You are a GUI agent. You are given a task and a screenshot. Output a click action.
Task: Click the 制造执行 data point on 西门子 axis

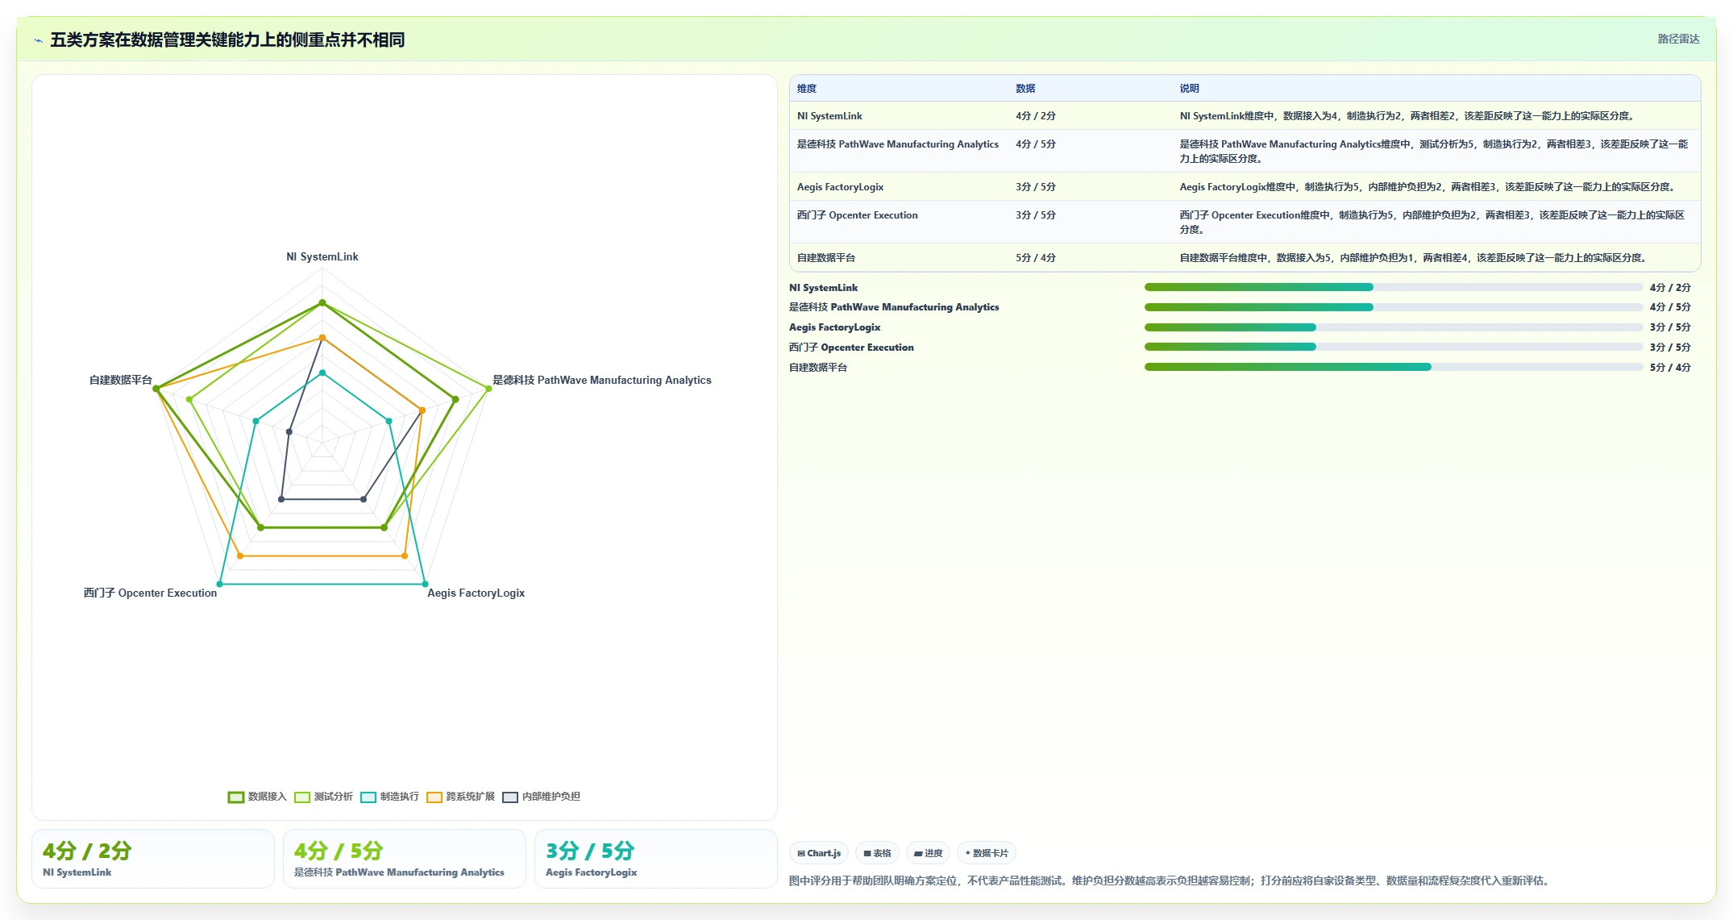[219, 584]
